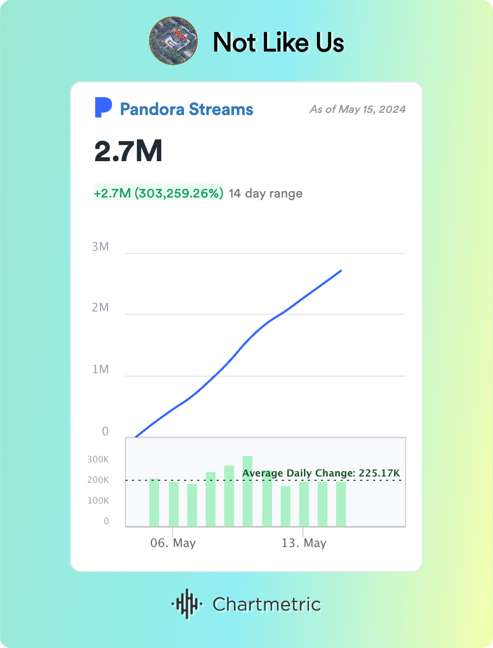Click the "3M" y-axis label
This screenshot has height=648, width=493.
point(100,247)
